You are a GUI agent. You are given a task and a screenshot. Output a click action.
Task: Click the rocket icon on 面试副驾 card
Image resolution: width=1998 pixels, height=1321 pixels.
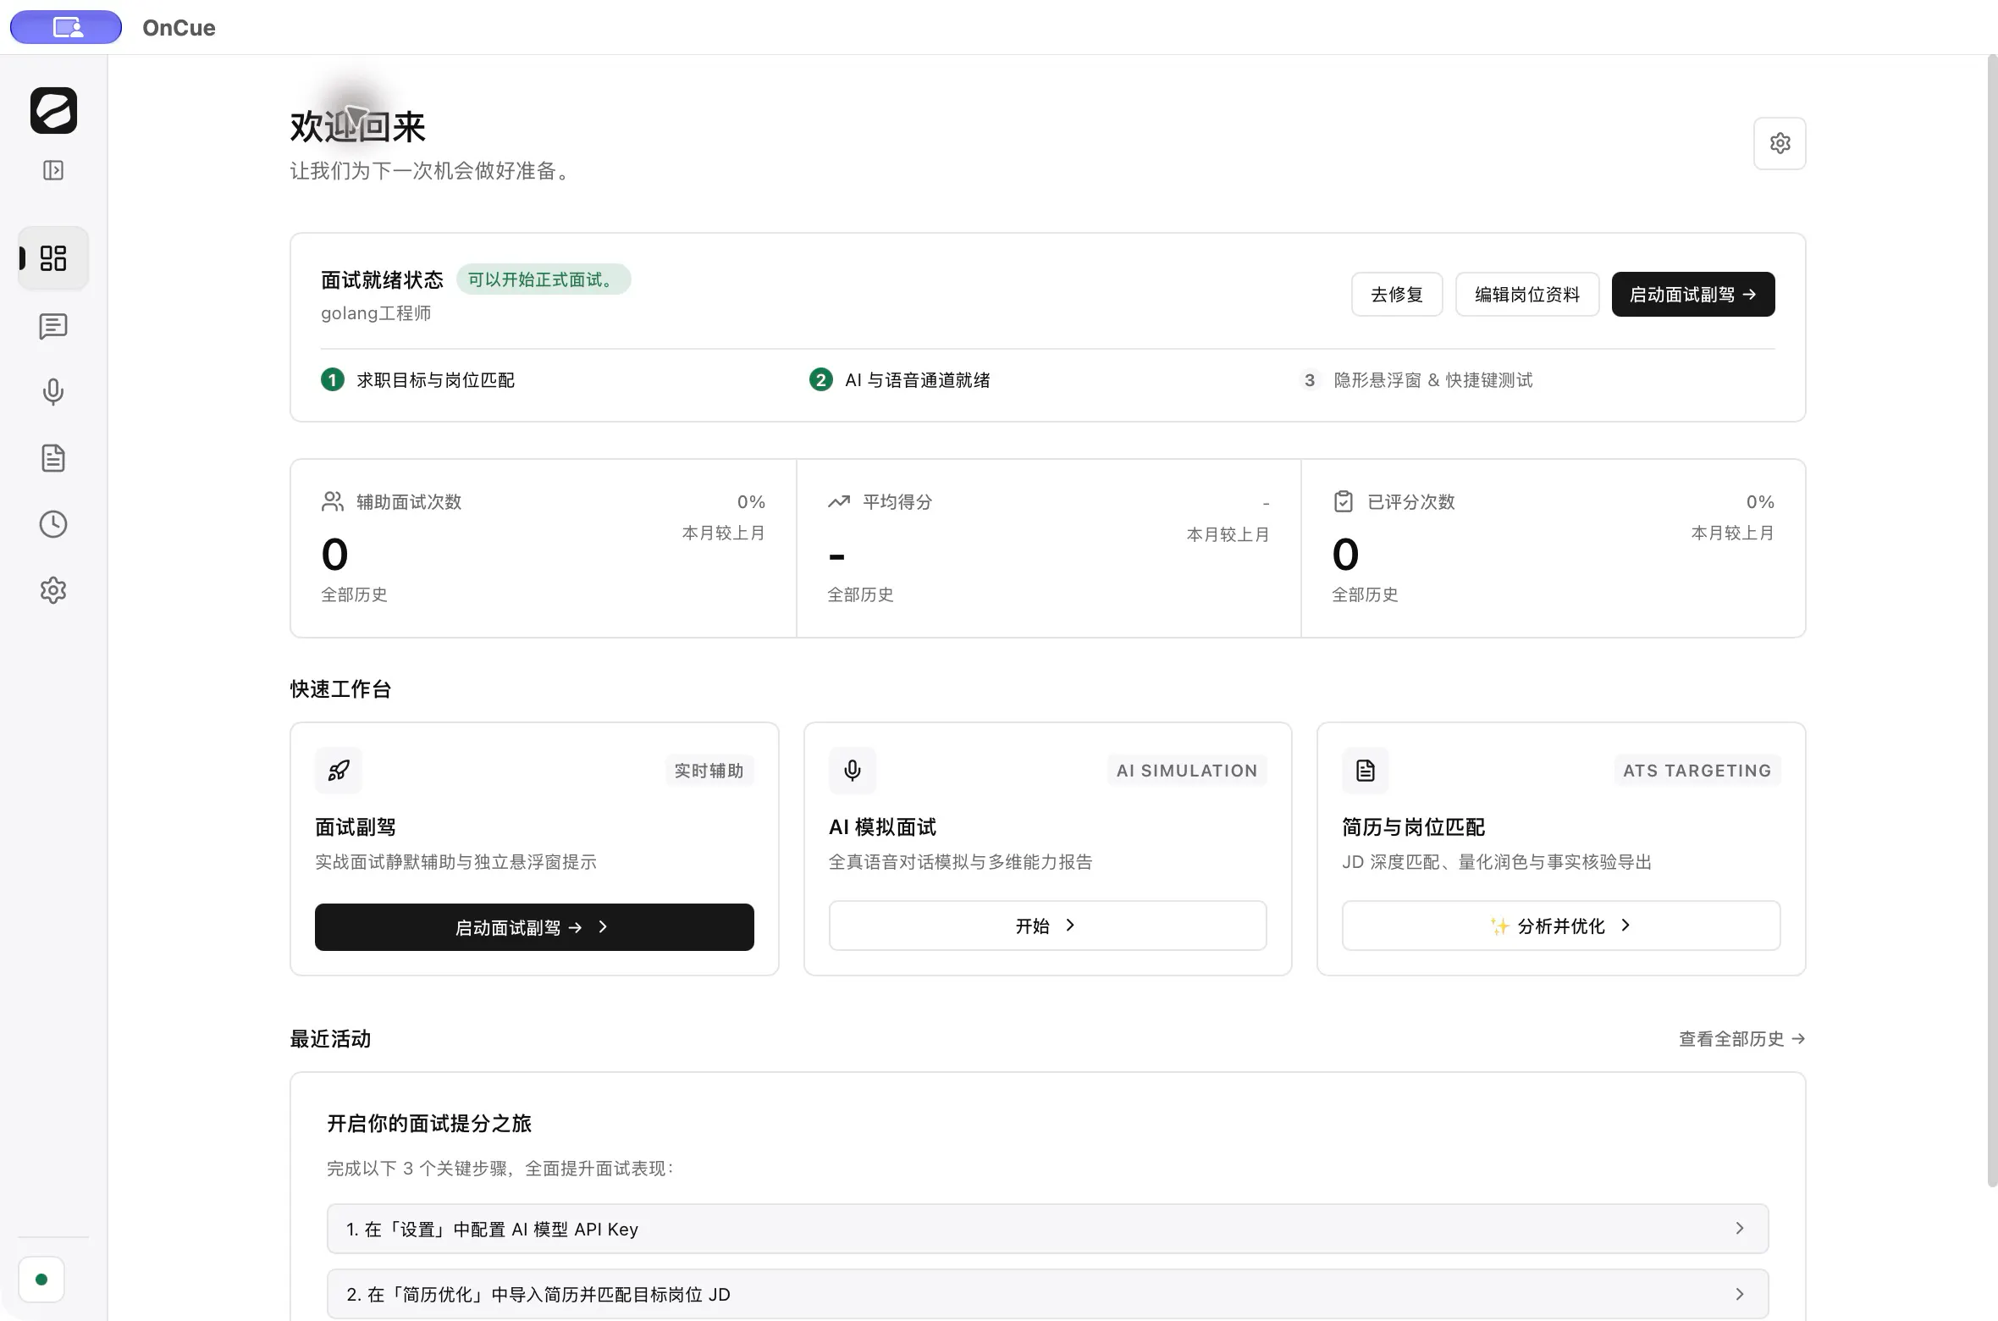[x=339, y=771]
